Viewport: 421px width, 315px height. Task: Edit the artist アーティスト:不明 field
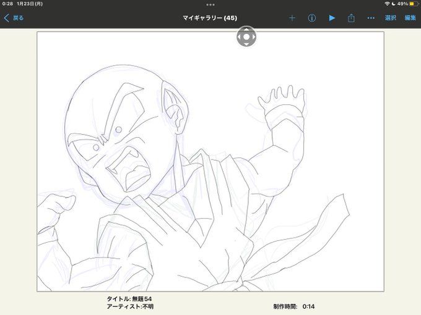pos(130,306)
